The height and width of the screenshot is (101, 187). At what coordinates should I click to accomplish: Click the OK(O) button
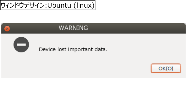[166, 68]
